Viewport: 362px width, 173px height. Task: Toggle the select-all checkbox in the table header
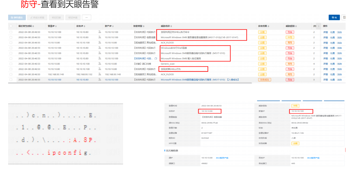click(x=11, y=26)
